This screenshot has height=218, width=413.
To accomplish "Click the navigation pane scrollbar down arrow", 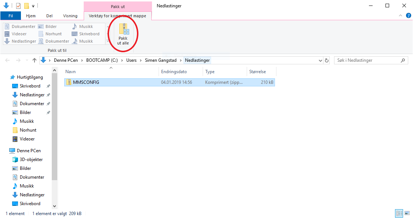I will click(55, 206).
